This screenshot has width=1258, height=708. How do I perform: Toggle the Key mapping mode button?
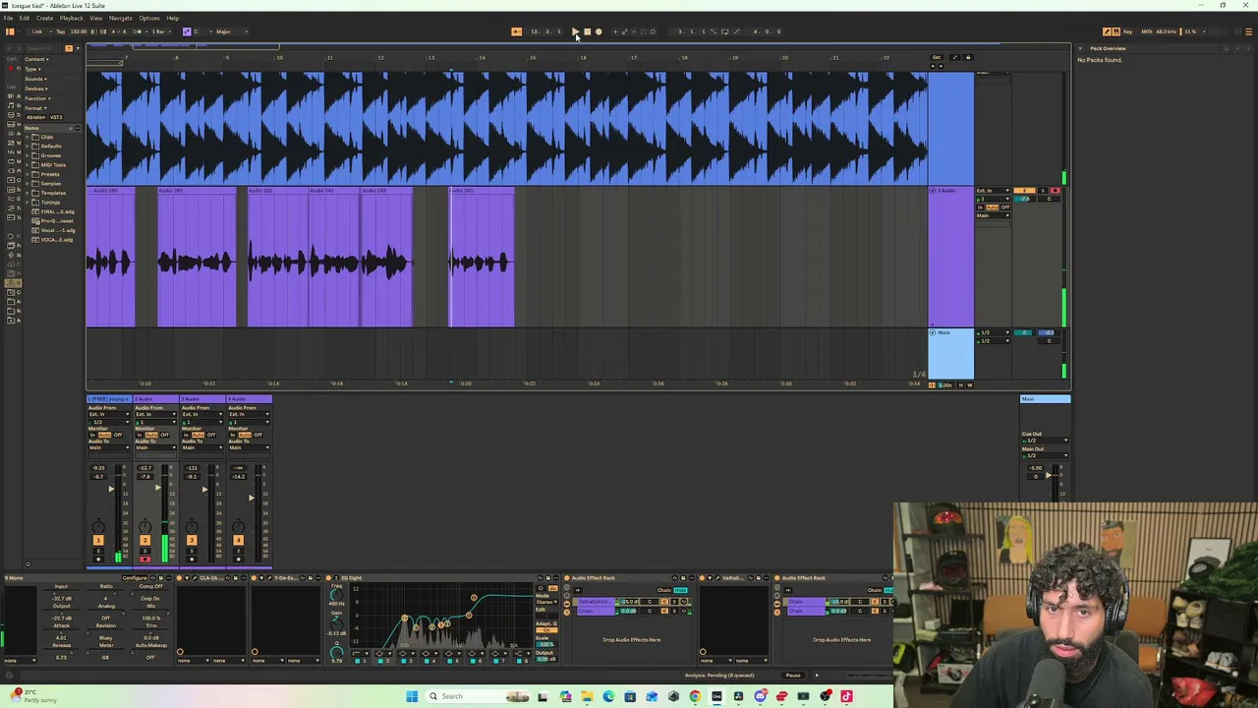click(x=1126, y=31)
